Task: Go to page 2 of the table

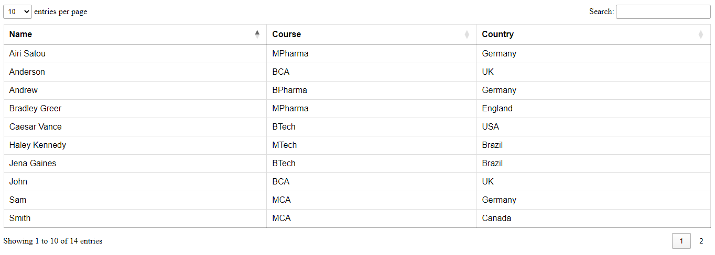Action: [701, 241]
